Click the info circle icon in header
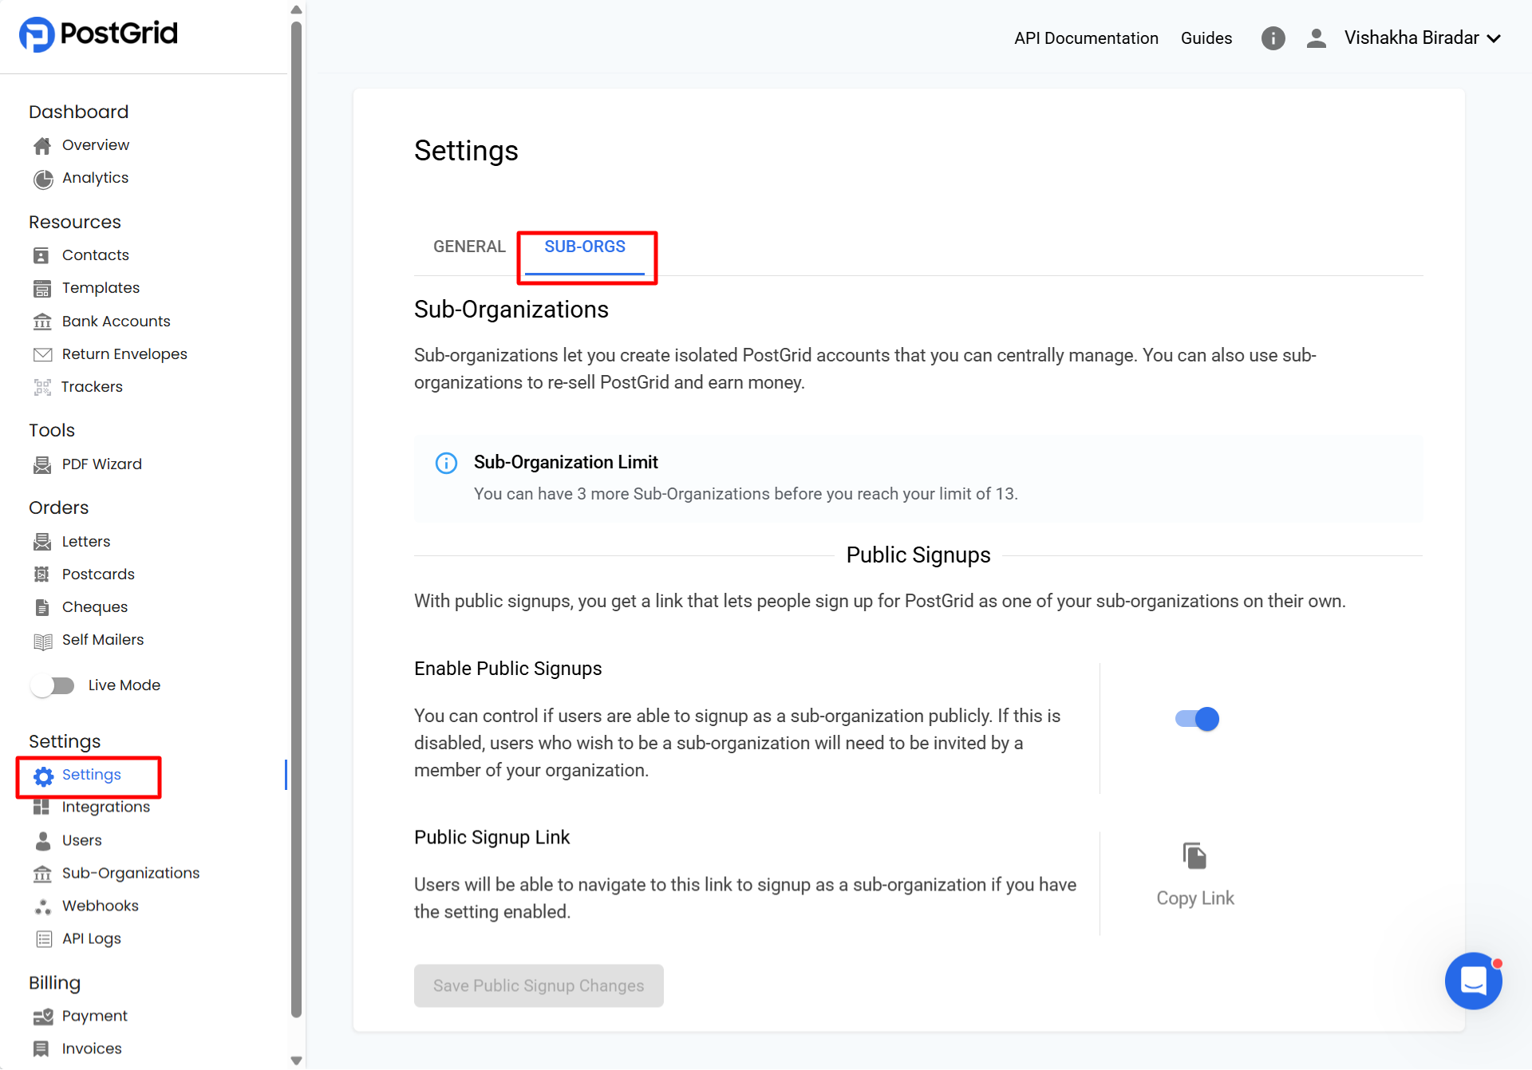This screenshot has width=1532, height=1070. pos(1273,38)
